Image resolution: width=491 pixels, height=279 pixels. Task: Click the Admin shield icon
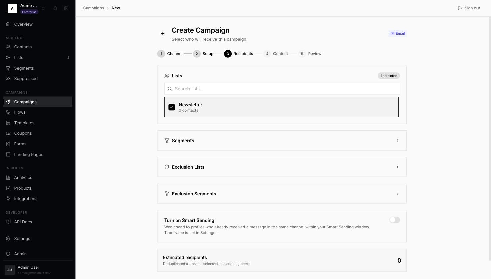click(x=8, y=254)
